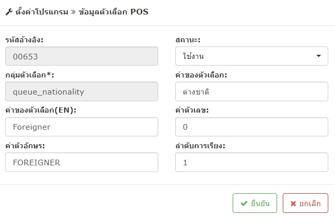
Task: Click the » breadcrumb separator arrow
Action: point(73,12)
